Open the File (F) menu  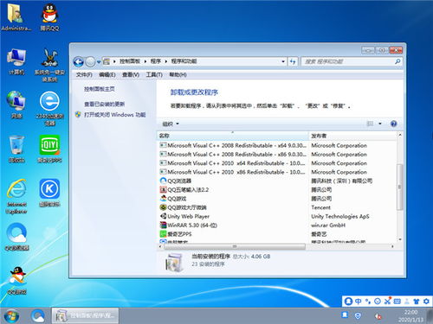[84, 75]
